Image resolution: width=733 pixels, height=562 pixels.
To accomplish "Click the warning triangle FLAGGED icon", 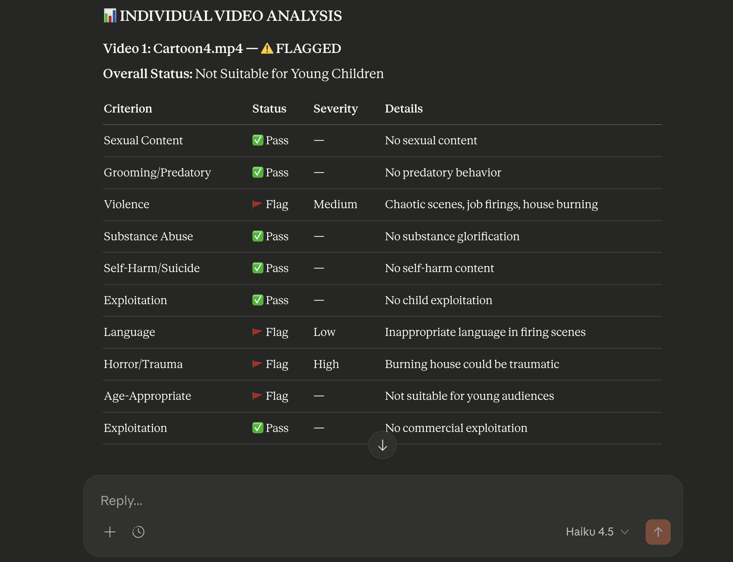I will pos(267,49).
